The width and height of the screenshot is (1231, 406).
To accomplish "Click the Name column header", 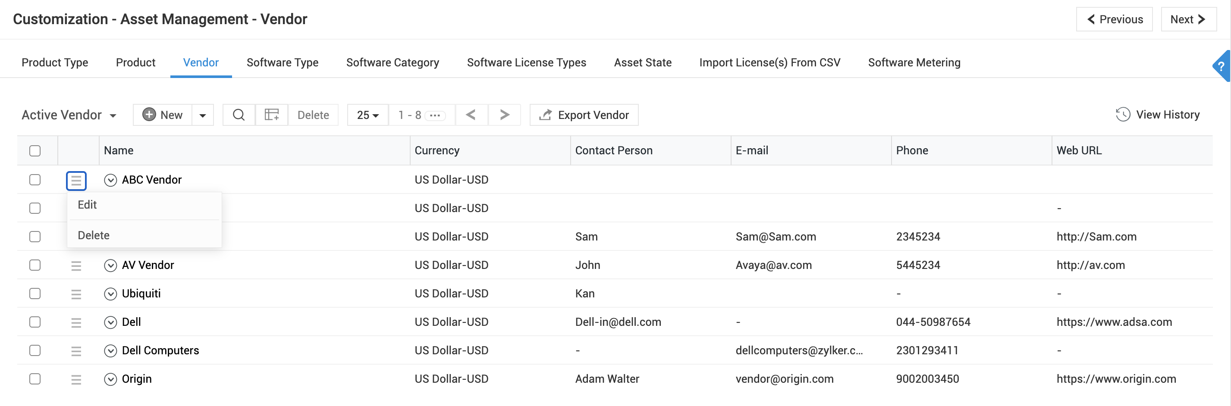I will (x=119, y=151).
